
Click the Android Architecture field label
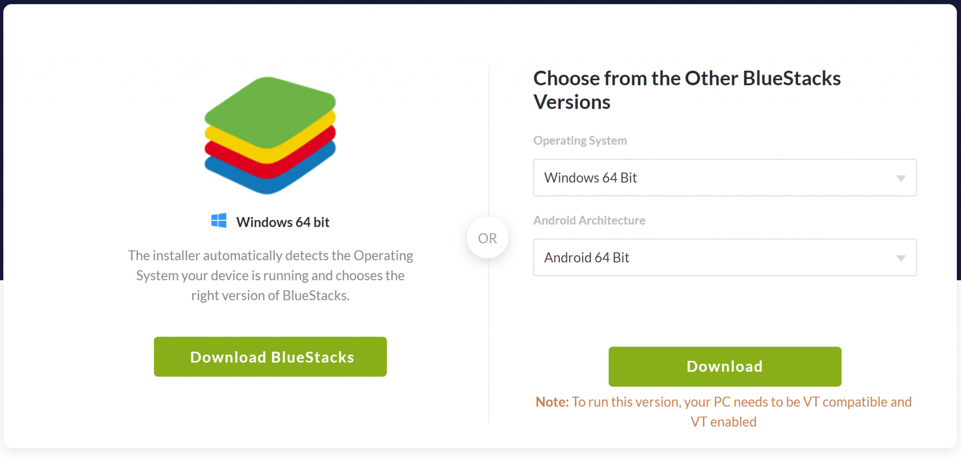click(589, 220)
